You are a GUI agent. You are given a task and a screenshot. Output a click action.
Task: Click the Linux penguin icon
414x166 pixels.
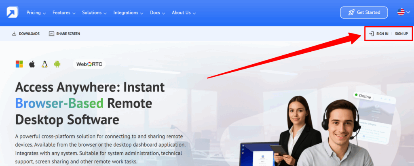point(44,64)
